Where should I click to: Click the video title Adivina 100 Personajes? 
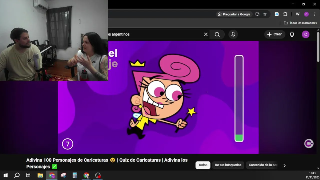(x=107, y=163)
